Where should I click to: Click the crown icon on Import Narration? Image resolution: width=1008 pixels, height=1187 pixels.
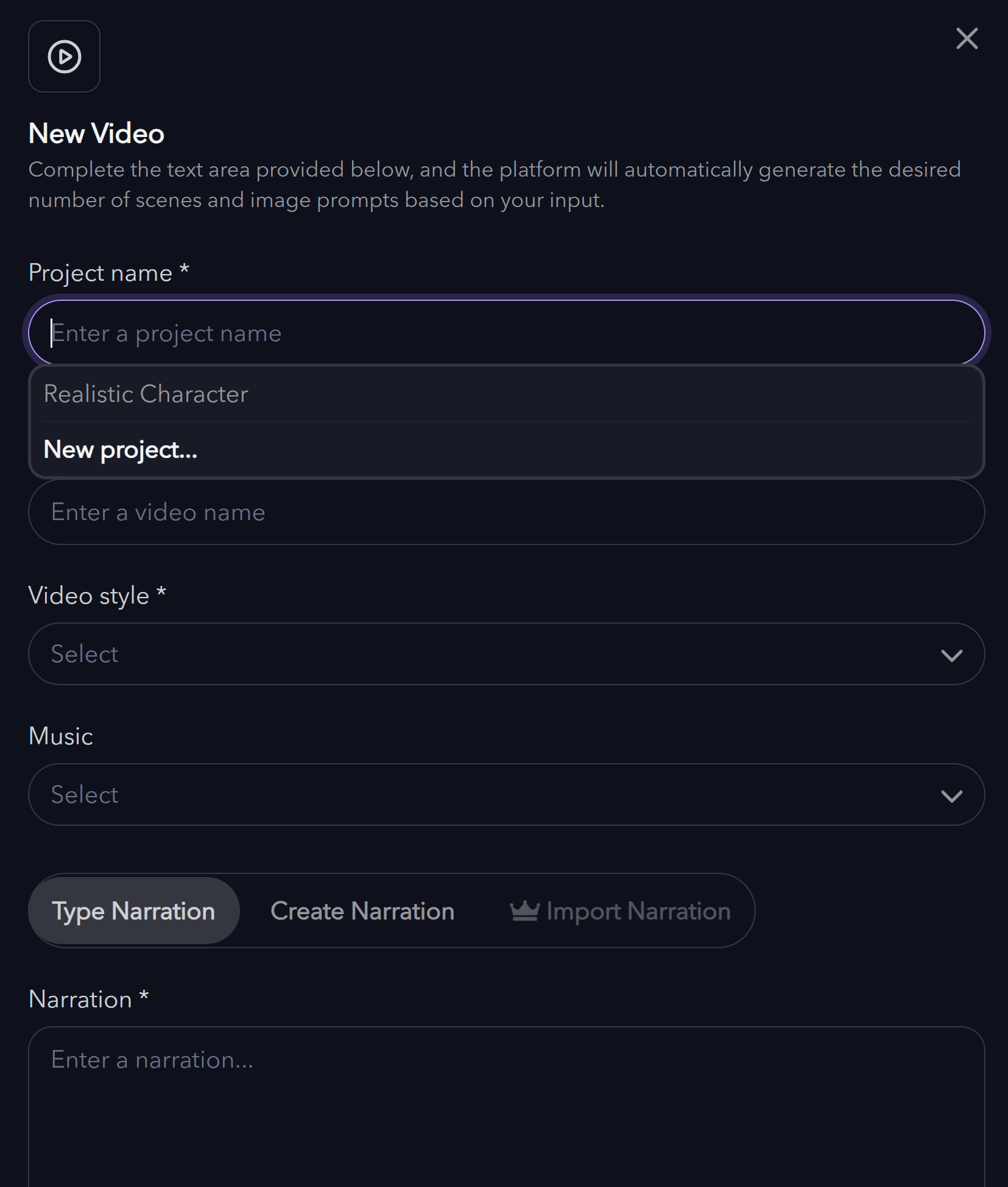click(524, 911)
